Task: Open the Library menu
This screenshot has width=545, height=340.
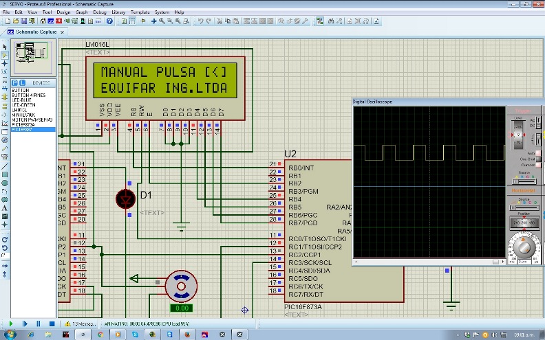Action: coord(118,12)
